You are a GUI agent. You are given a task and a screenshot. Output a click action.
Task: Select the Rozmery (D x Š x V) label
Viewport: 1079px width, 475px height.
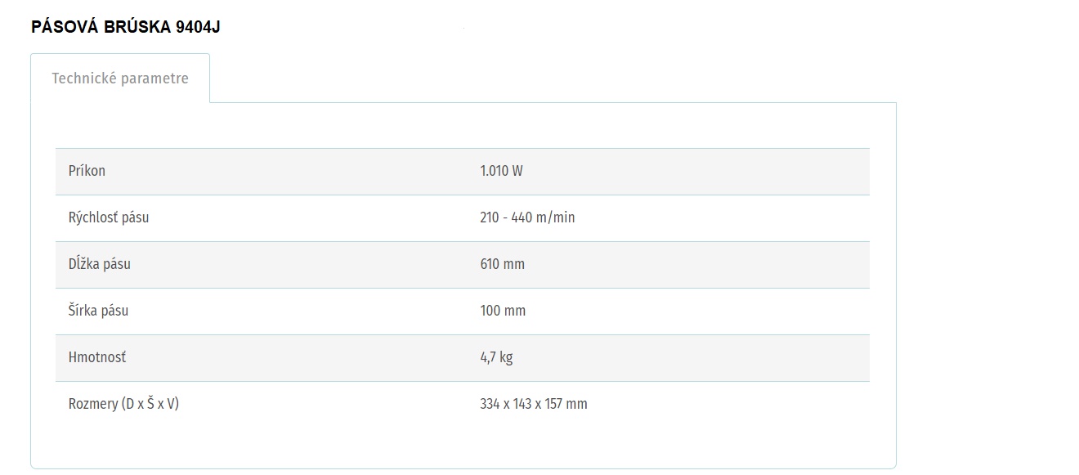click(x=123, y=404)
